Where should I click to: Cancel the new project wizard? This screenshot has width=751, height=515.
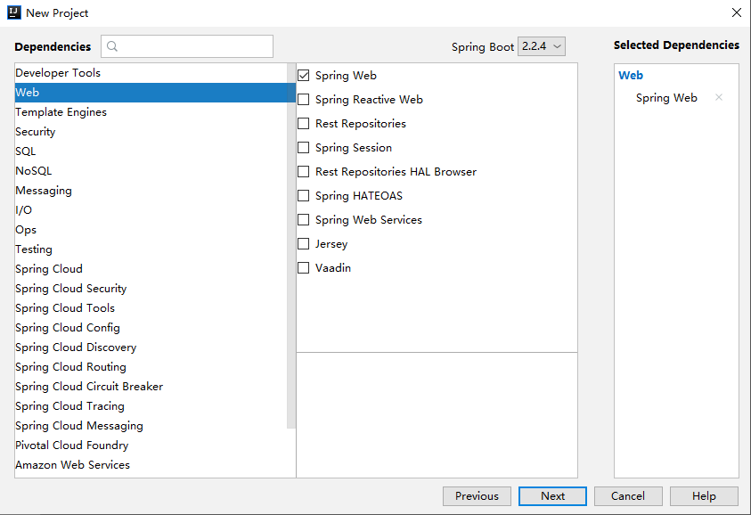[628, 496]
